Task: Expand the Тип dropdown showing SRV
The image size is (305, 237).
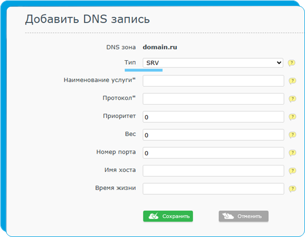Action: [213, 62]
